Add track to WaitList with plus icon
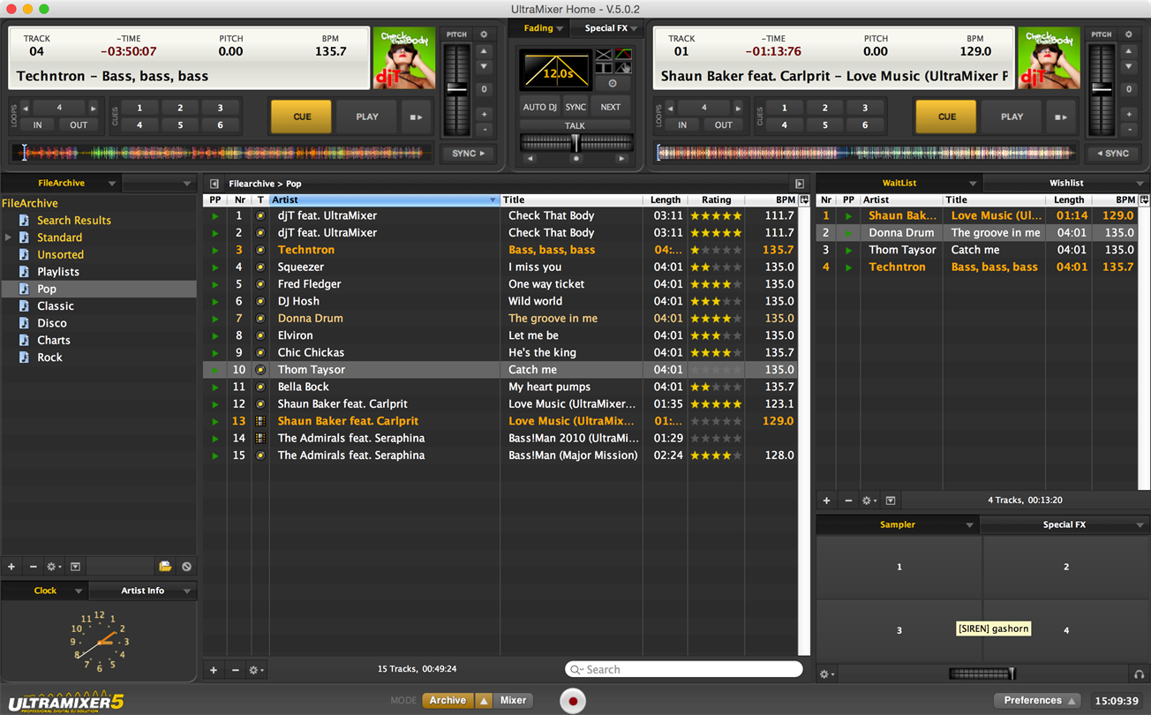The image size is (1151, 715). coord(827,500)
